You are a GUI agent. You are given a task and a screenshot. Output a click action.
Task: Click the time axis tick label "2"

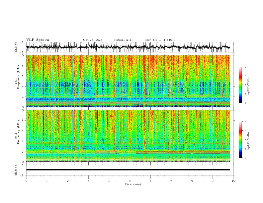click(68, 181)
